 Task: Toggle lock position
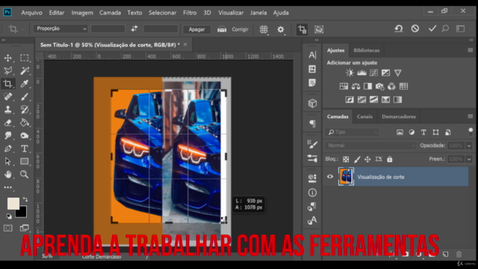coord(367,159)
